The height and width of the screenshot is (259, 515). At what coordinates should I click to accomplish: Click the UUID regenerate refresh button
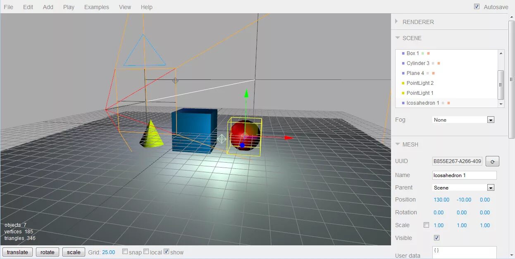tap(492, 161)
